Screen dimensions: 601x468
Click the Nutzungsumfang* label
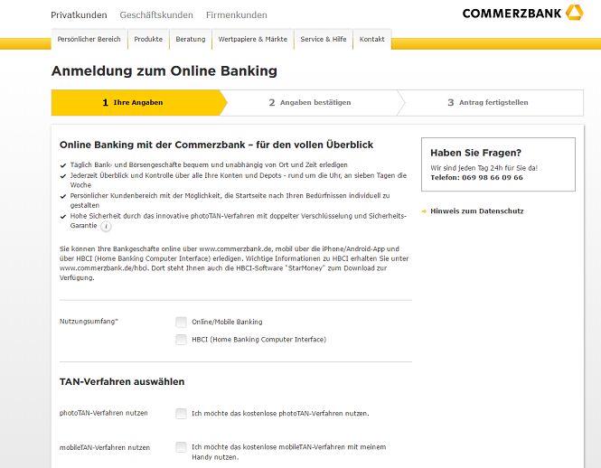tap(89, 322)
